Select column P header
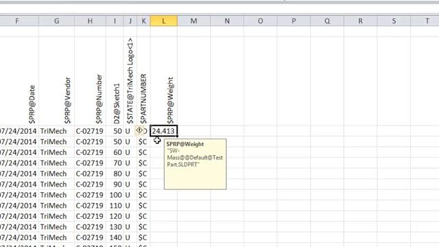The height and width of the screenshot is (247, 439). click(x=294, y=21)
